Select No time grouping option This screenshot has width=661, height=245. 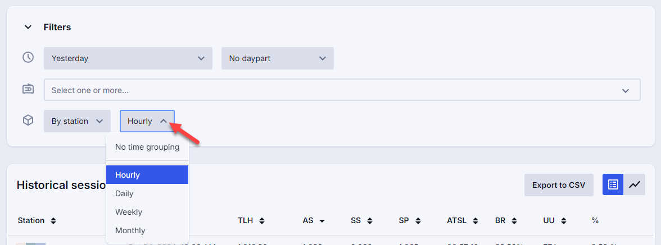click(x=147, y=147)
